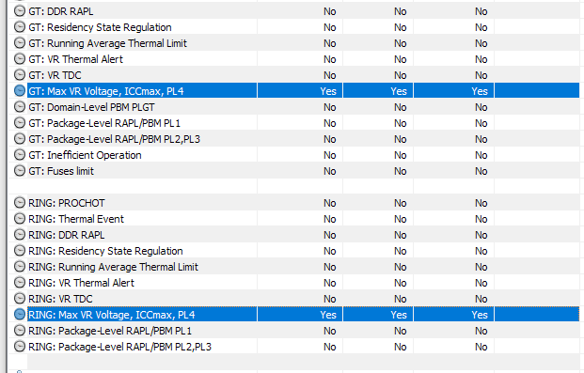584x373 pixels.
Task: Select the GT: Domain-Level PBM PLGT label
Action: (91, 108)
